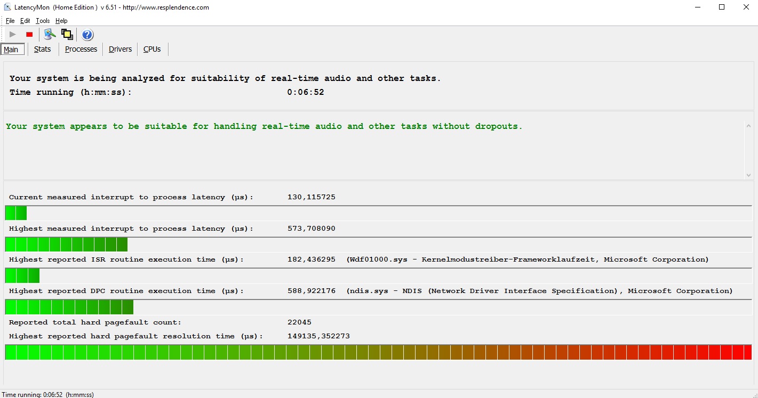Open the Tools menu
This screenshot has height=398, width=758.
43,21
